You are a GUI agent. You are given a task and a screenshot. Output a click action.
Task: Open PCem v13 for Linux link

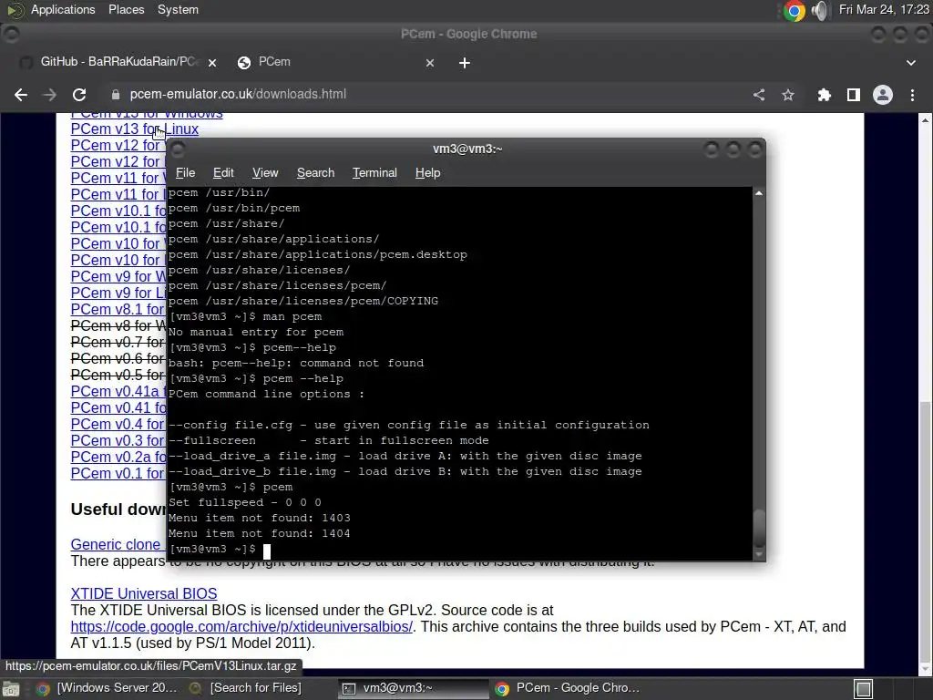tap(135, 129)
